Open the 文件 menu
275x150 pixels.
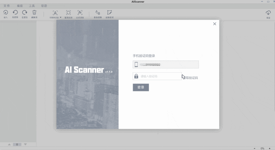click(7, 6)
